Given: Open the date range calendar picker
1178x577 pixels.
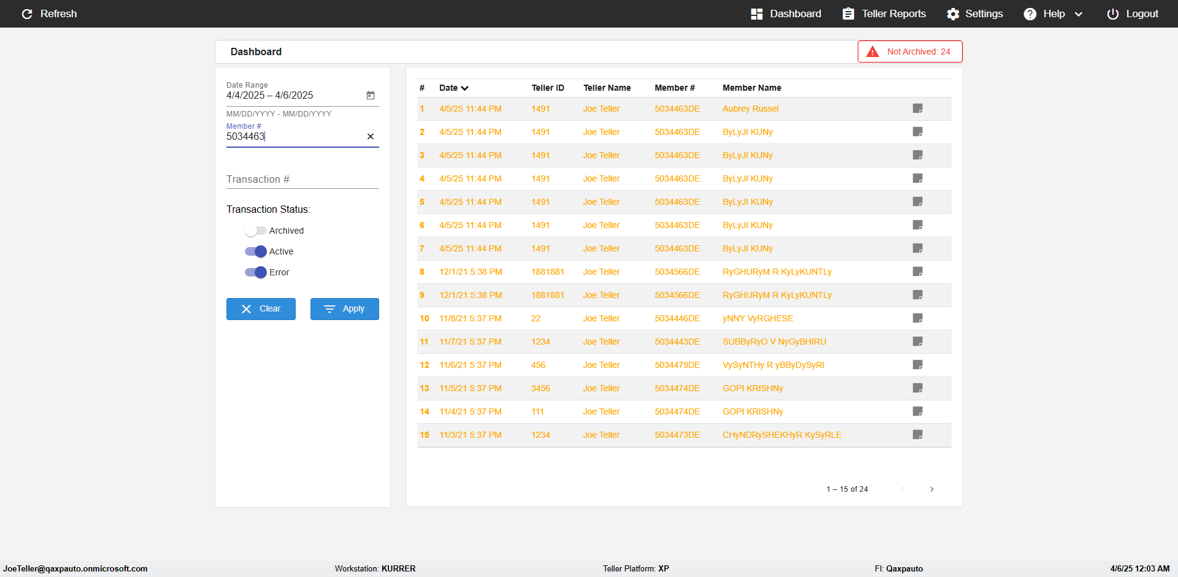Looking at the screenshot, I should 371,95.
